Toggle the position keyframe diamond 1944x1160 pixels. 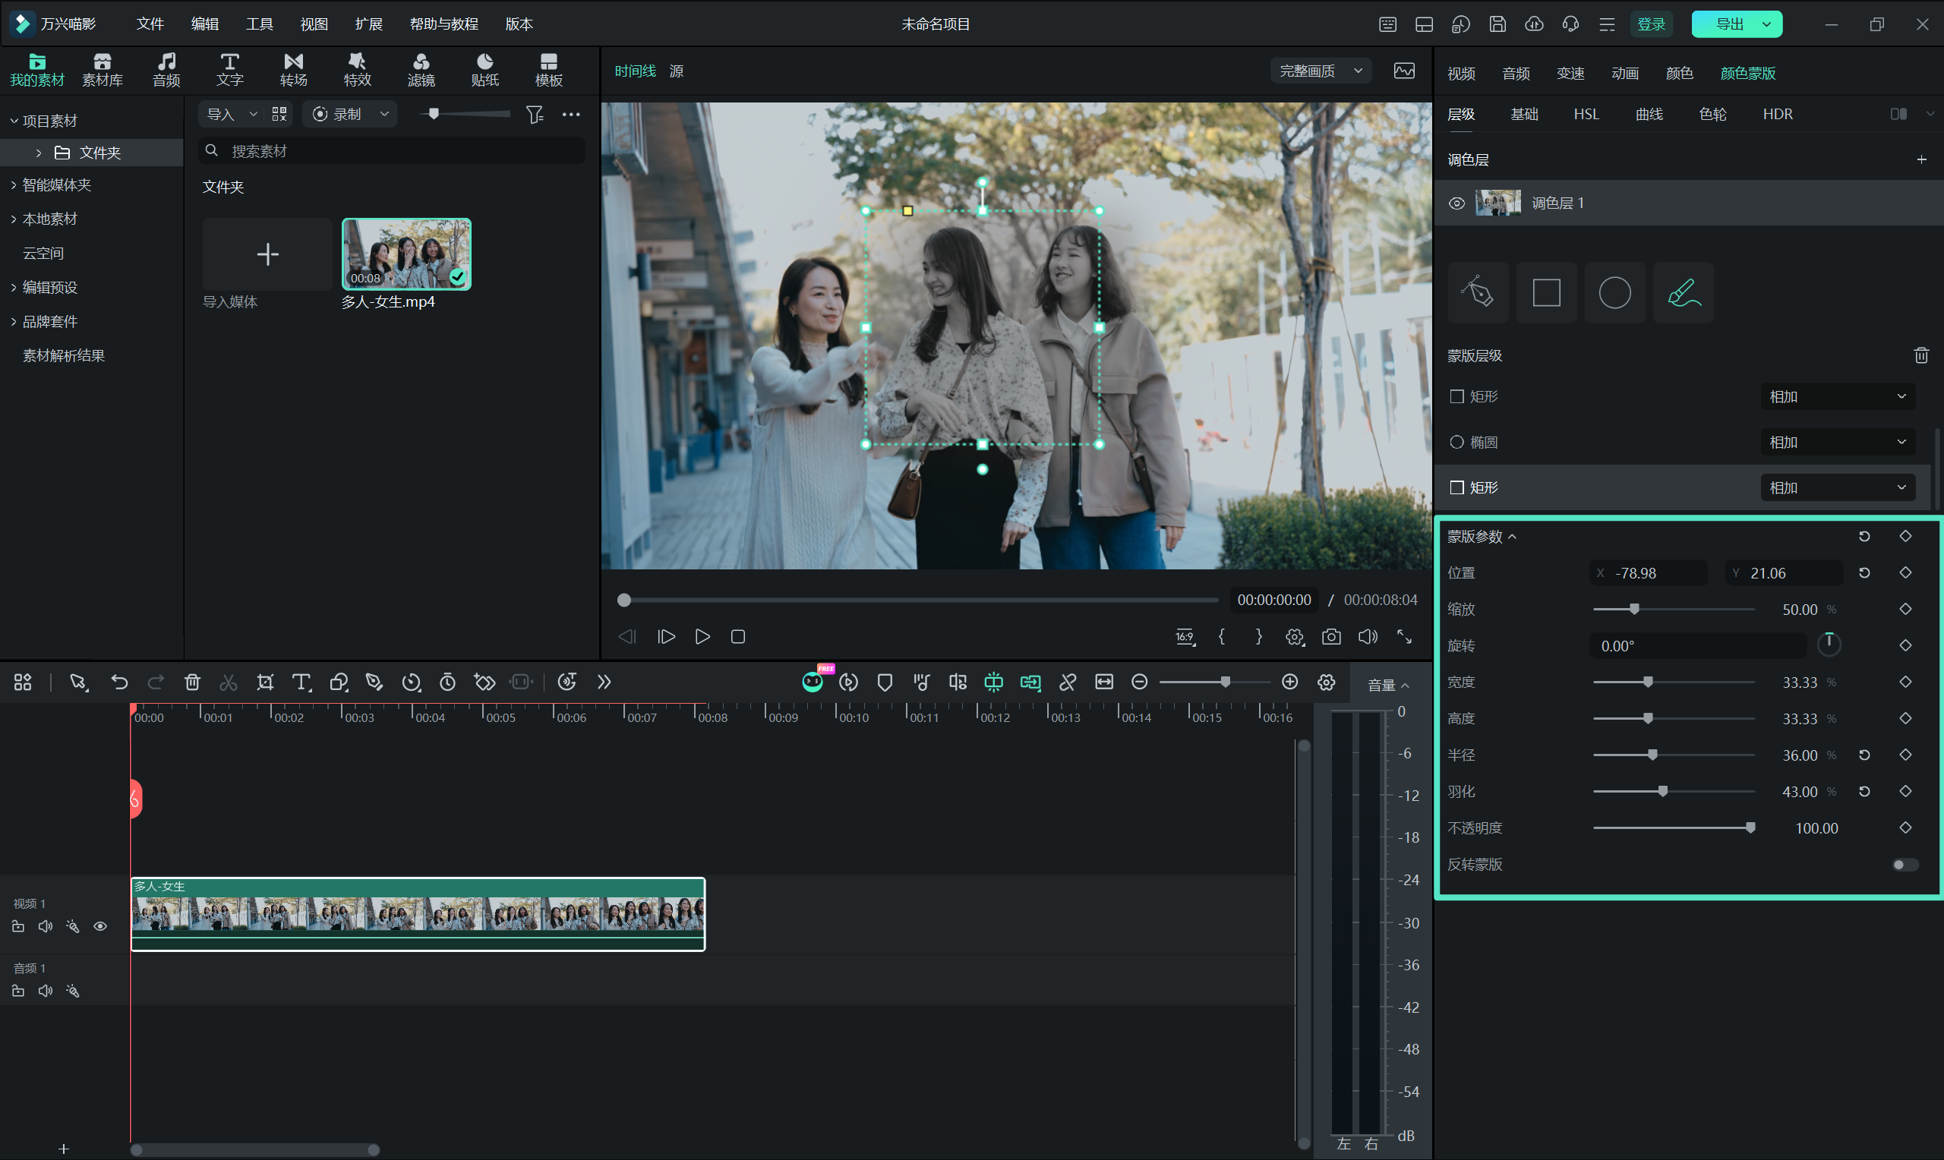point(1905,573)
